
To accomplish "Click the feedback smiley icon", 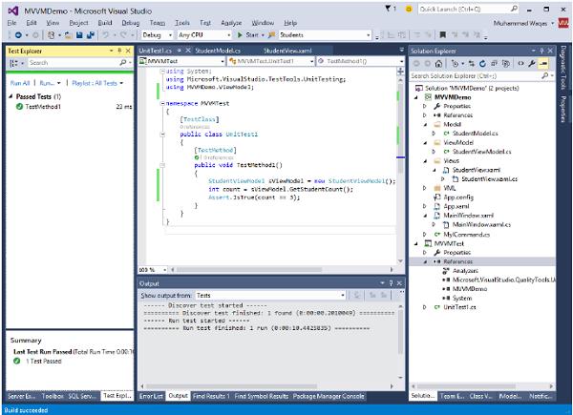I will pos(409,8).
